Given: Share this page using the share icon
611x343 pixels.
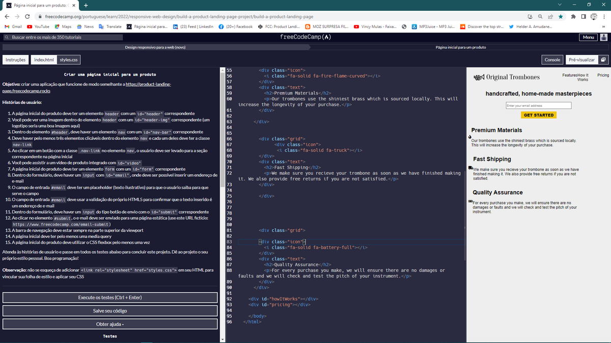Looking at the screenshot, I should [x=550, y=16].
